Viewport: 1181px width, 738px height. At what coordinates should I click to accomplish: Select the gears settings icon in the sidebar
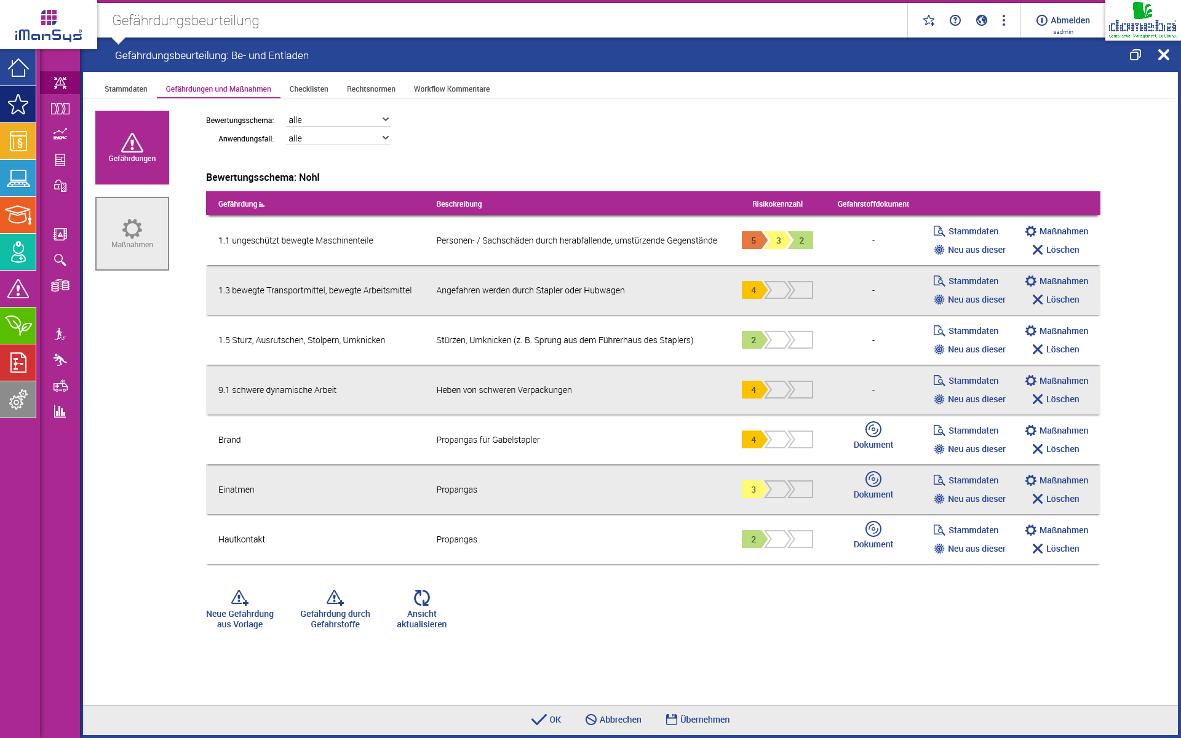[x=18, y=400]
